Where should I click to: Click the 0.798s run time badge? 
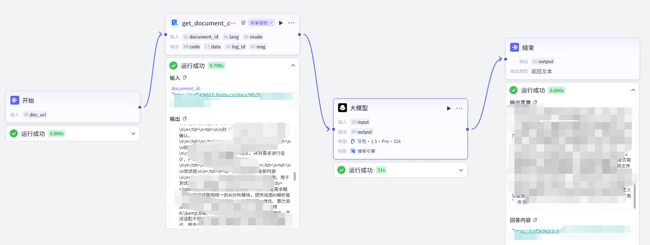(217, 66)
